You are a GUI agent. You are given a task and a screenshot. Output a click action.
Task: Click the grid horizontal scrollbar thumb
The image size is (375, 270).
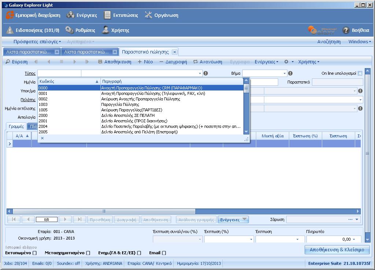click(104, 211)
